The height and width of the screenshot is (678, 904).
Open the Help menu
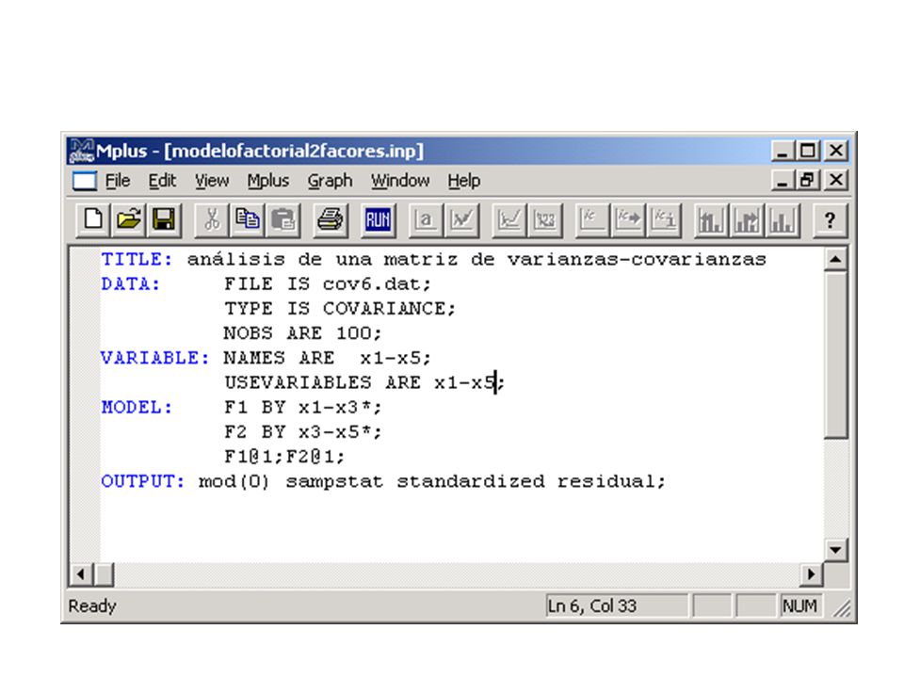point(464,181)
